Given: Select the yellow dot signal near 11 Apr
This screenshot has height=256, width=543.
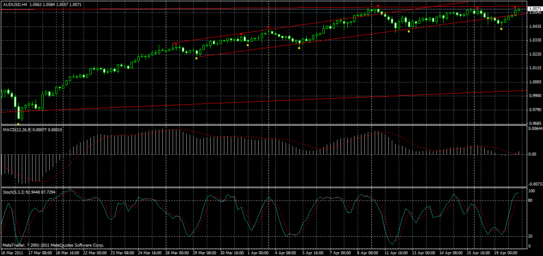Looking at the screenshot, I should [x=409, y=31].
